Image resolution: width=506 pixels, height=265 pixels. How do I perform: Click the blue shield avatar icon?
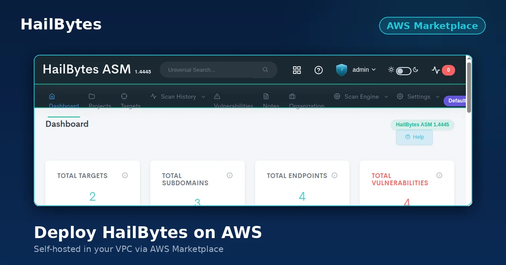click(x=342, y=70)
